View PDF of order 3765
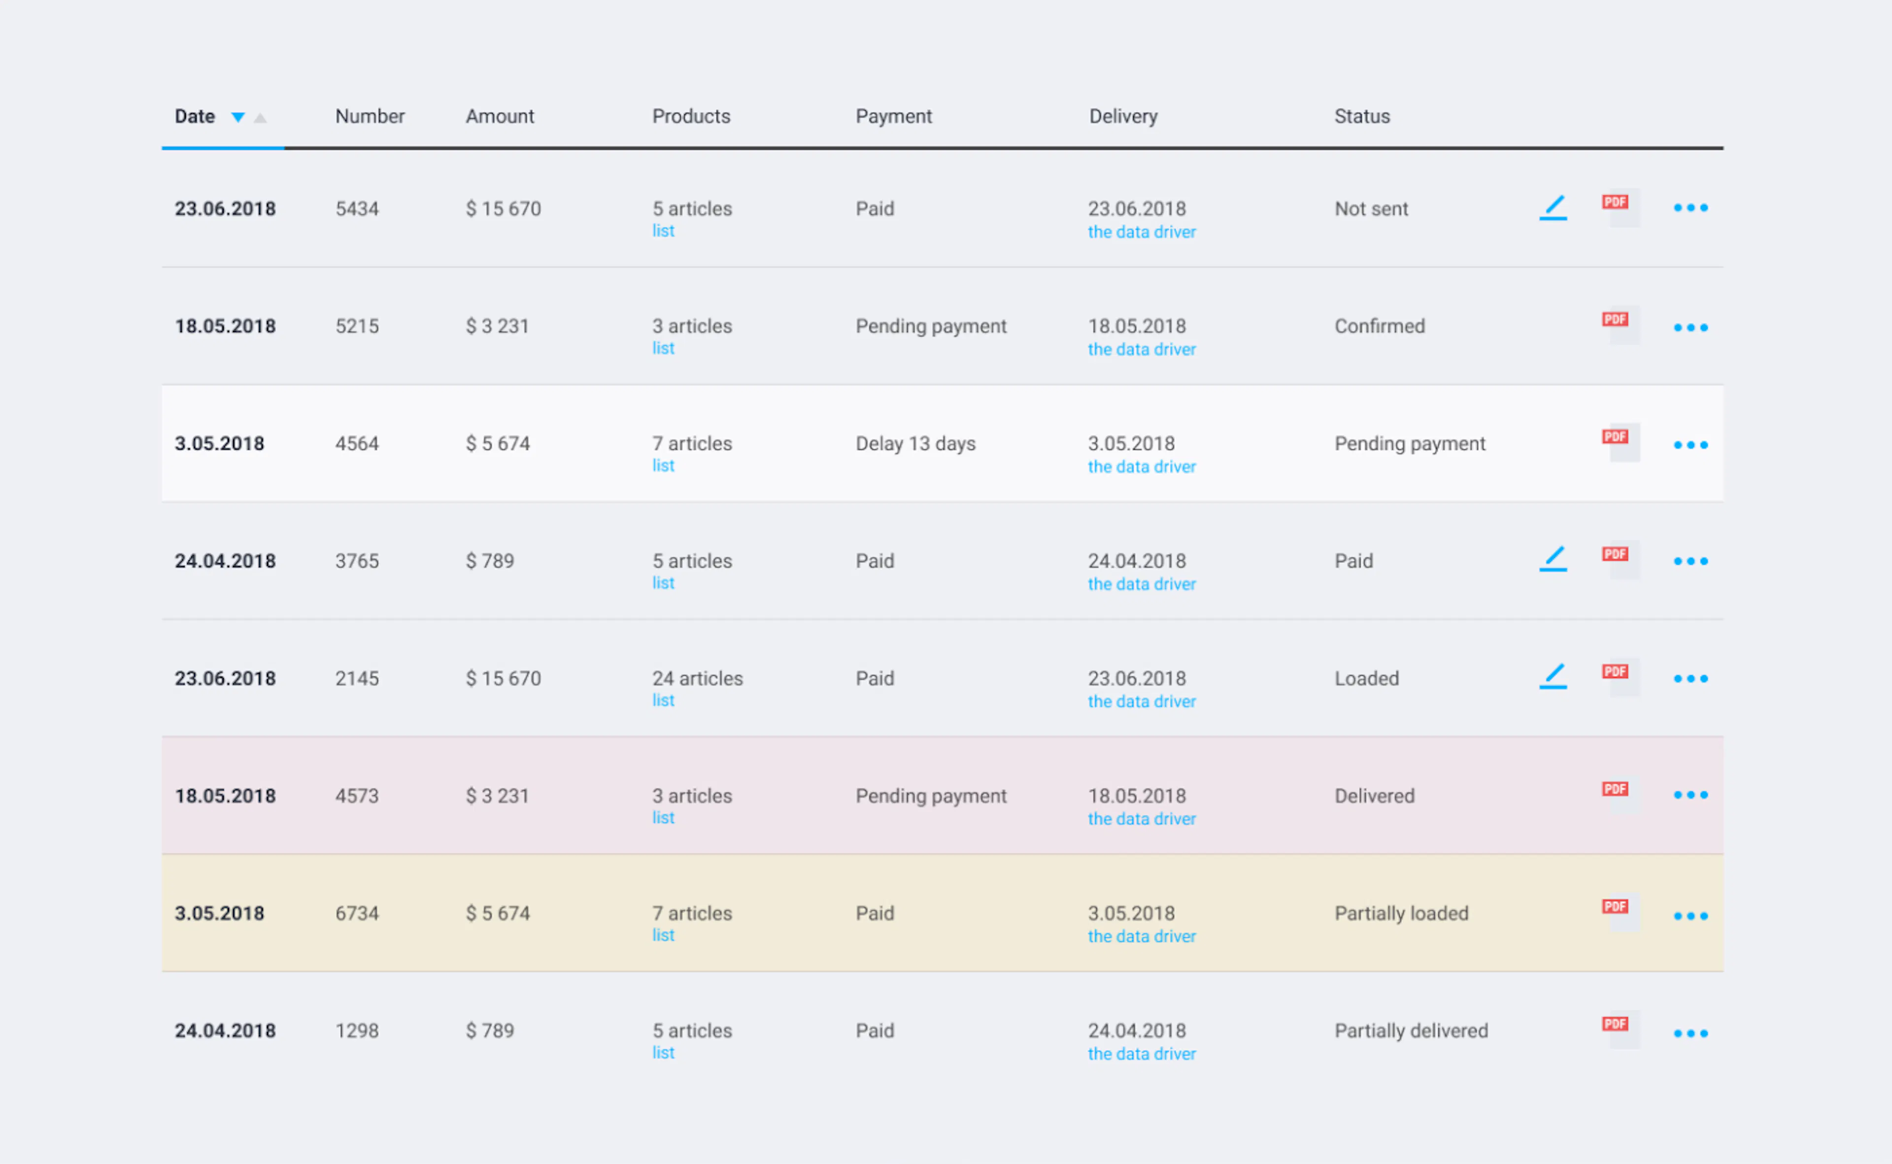1892x1164 pixels. point(1621,560)
